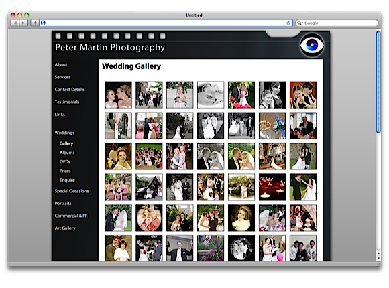Viewport: 389px width, 288px height.
Task: Click the reload icon in address bar
Action: 288,23
